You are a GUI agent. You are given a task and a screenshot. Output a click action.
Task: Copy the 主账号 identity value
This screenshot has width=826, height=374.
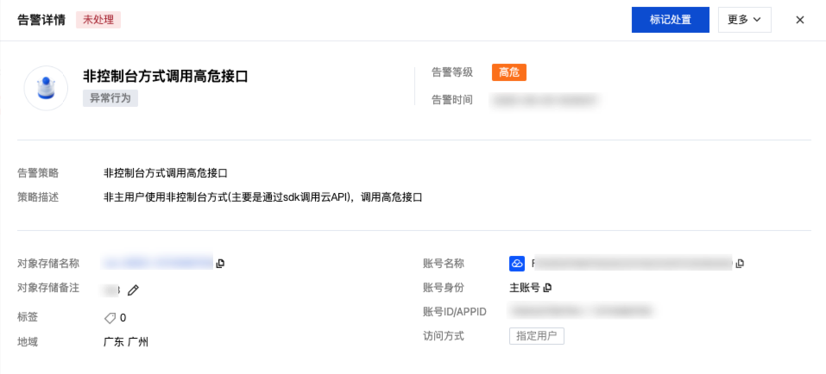[547, 287]
